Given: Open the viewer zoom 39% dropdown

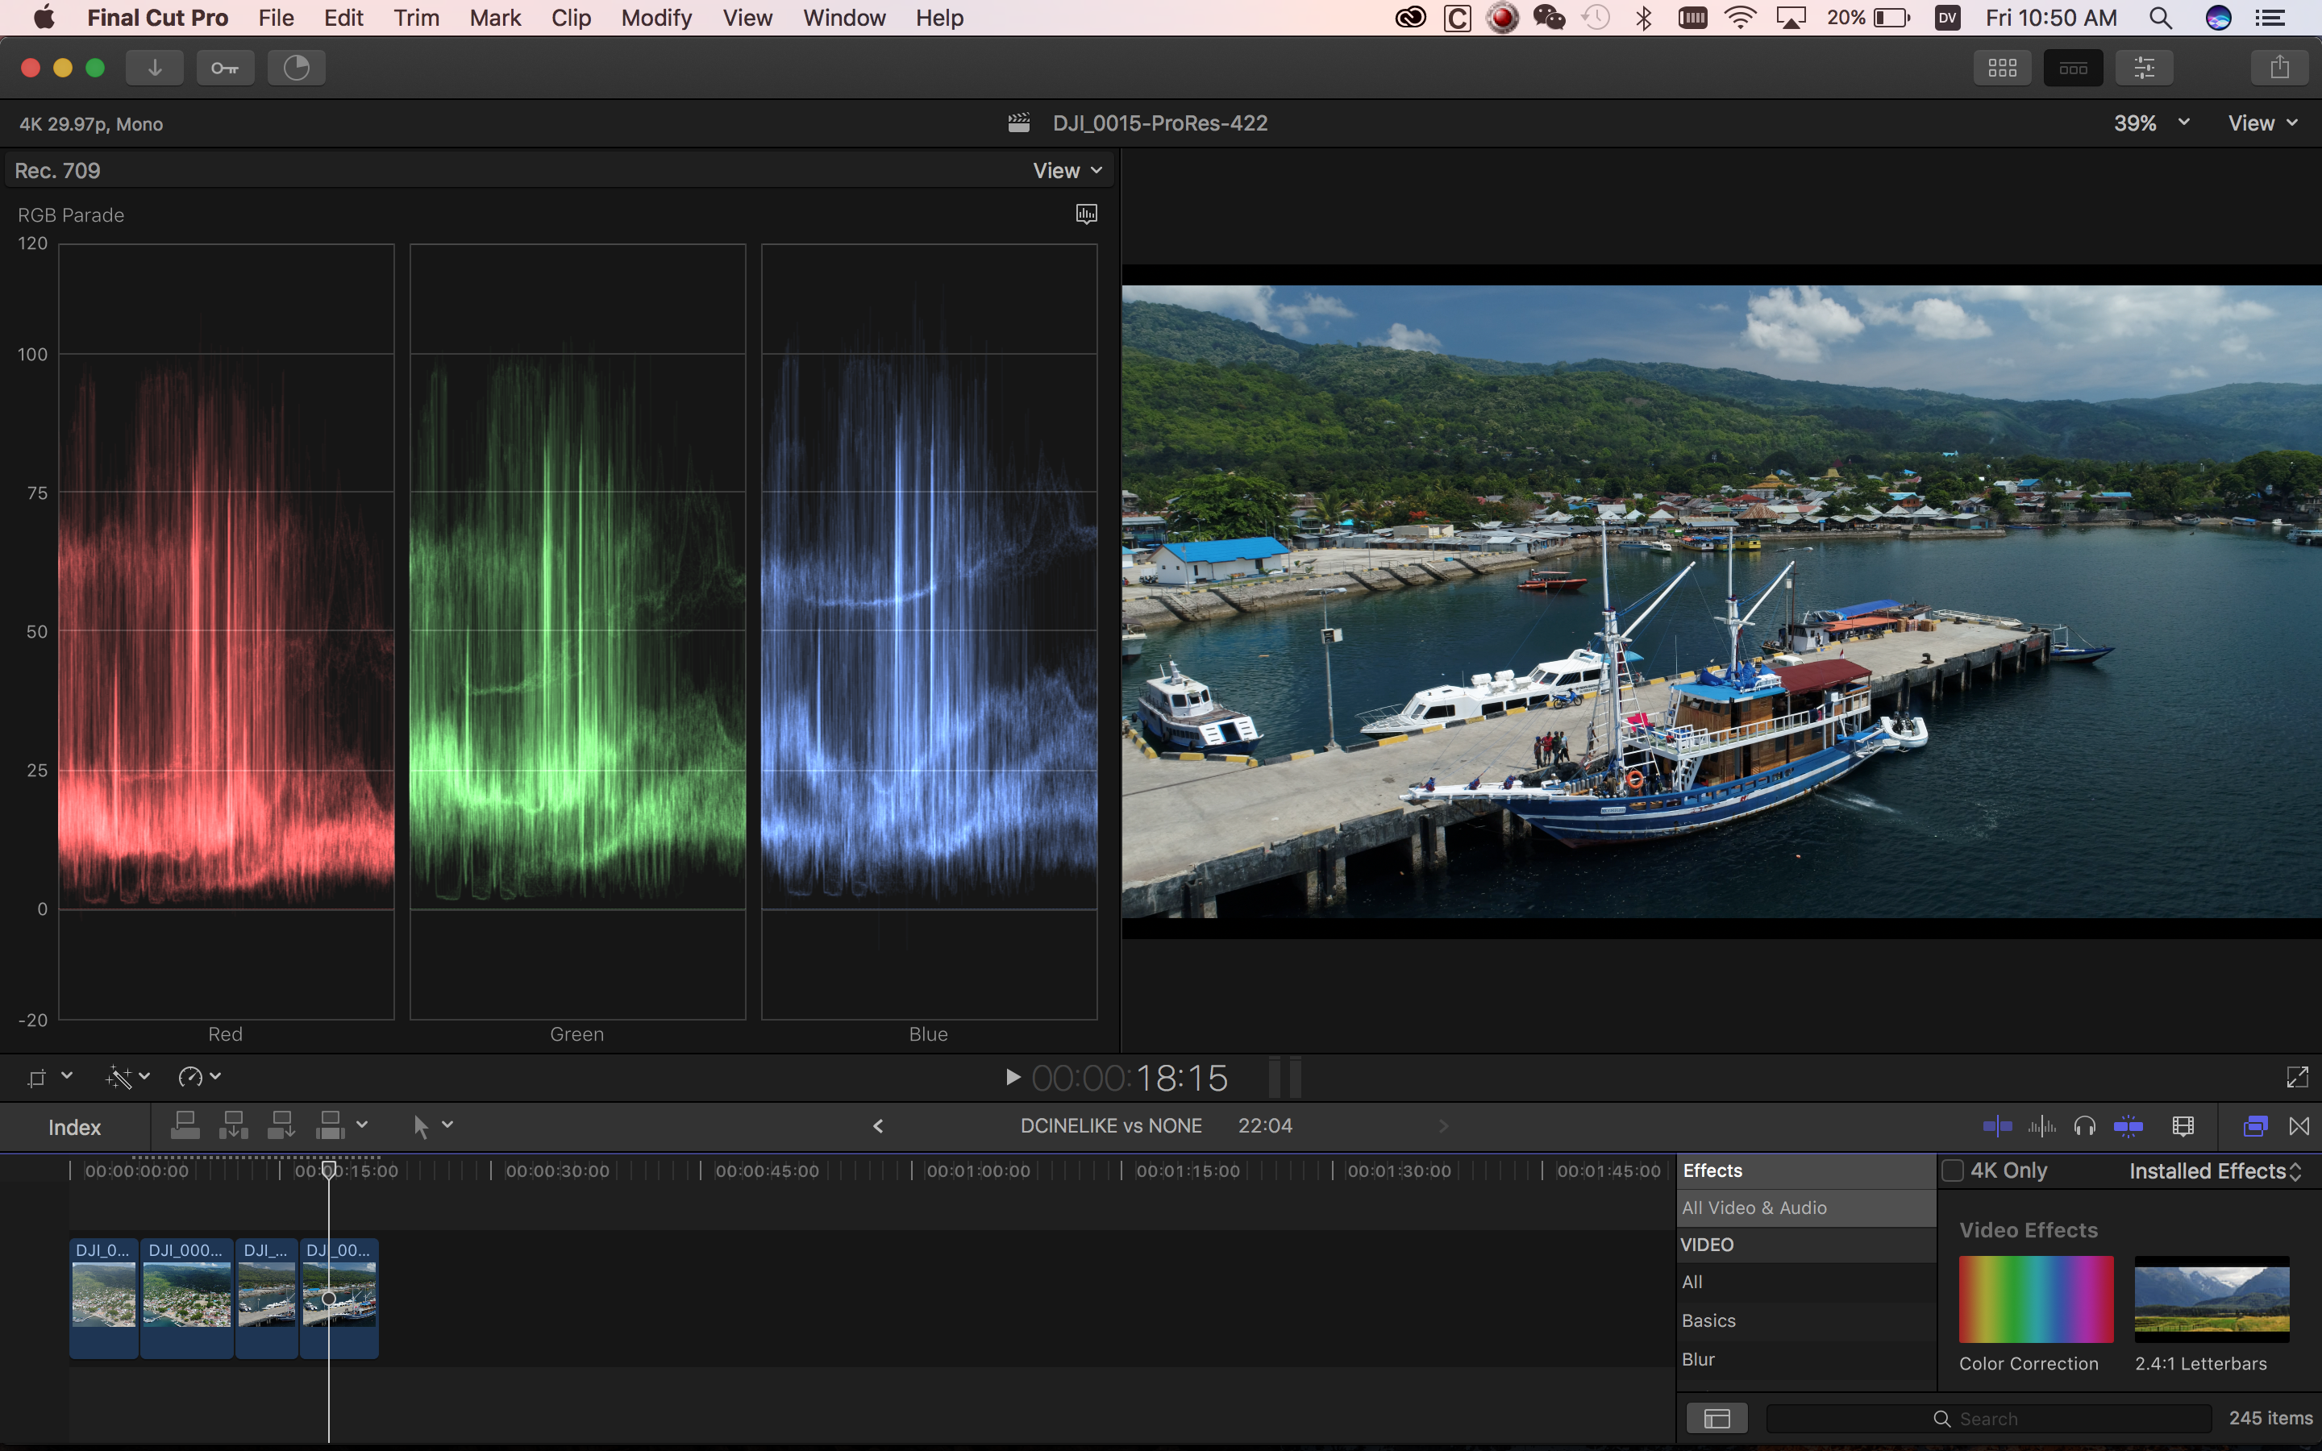Looking at the screenshot, I should click(x=2150, y=123).
